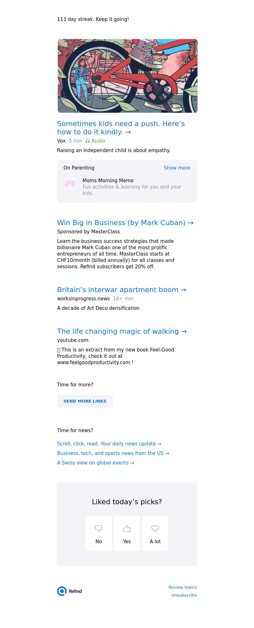Viewport: 254px width, 628px height.
Task: Click the headphones Audio icon
Action: pyautogui.click(x=88, y=141)
